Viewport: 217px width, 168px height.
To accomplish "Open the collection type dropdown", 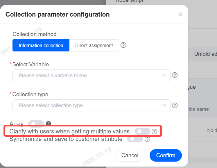I will pos(87,106).
